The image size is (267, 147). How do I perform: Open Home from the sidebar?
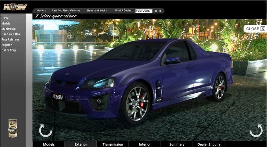coord(5,18)
